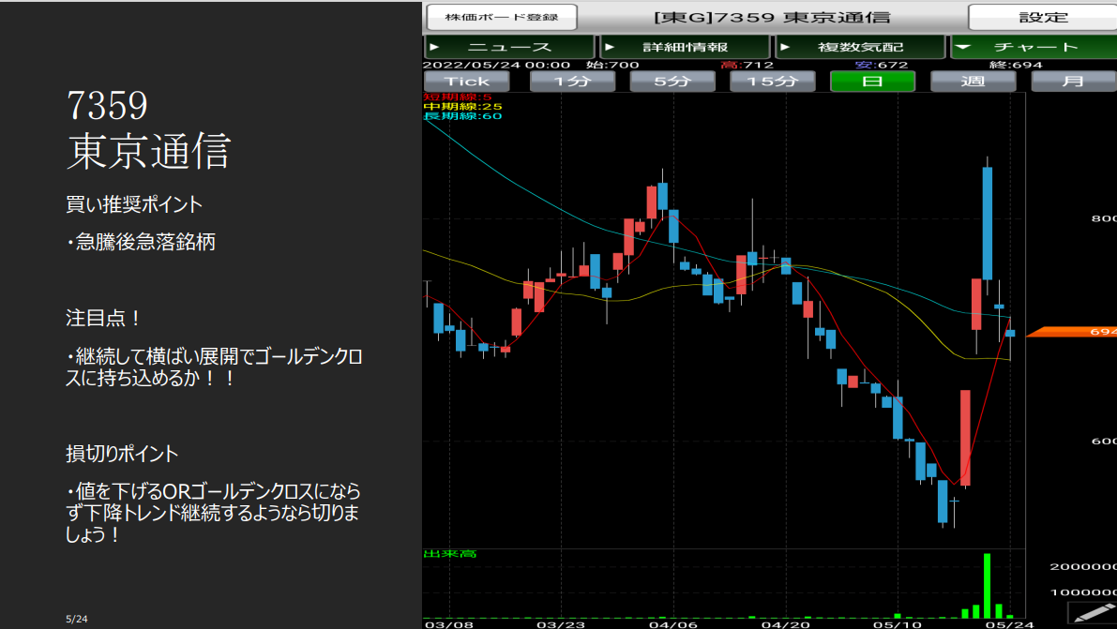Collapse the チャート section
The image size is (1117, 629).
[1034, 47]
